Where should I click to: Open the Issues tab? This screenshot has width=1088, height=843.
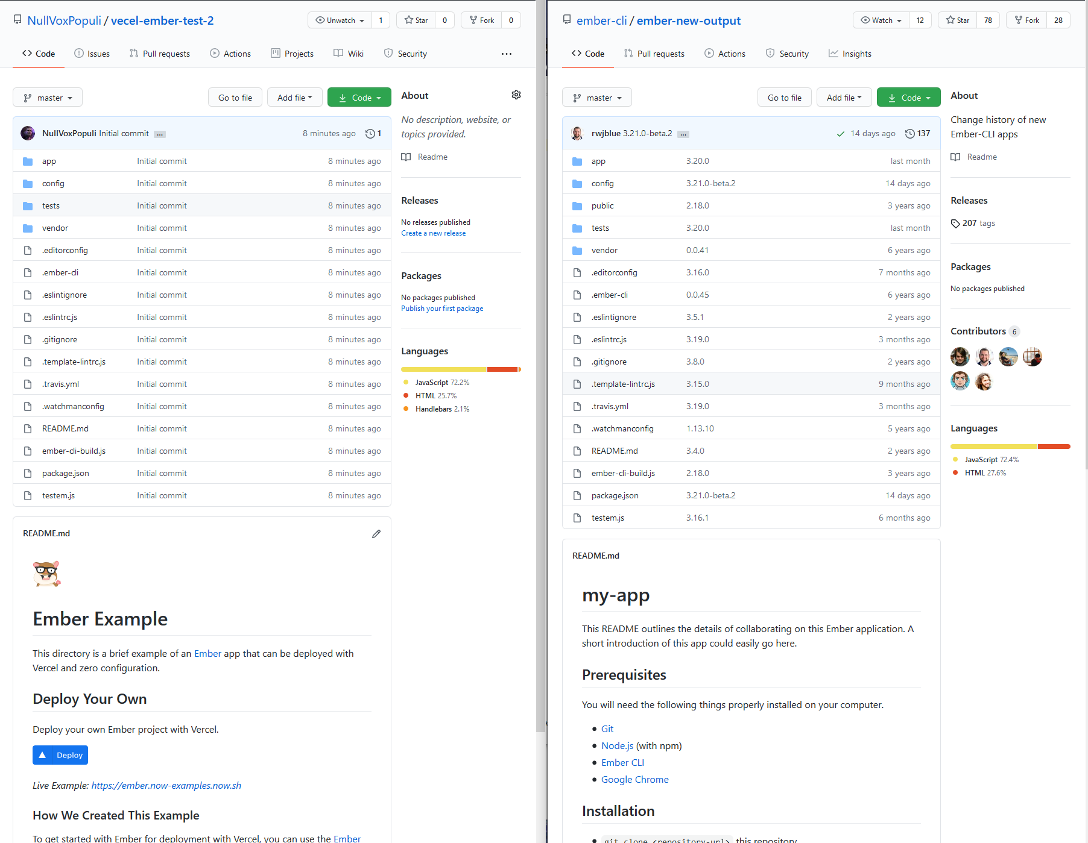[92, 54]
